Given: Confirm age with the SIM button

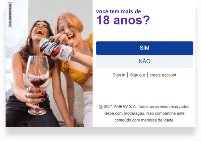Looking at the screenshot, I should 145,48.
